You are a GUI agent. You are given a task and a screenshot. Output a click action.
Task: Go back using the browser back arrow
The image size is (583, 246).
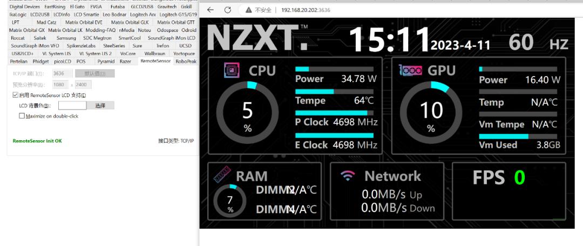pos(211,10)
